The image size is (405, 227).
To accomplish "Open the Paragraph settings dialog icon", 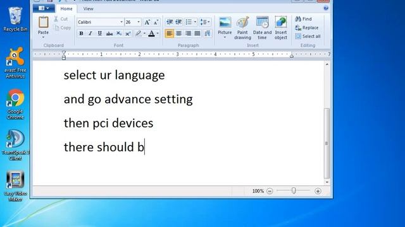I will pos(208,33).
